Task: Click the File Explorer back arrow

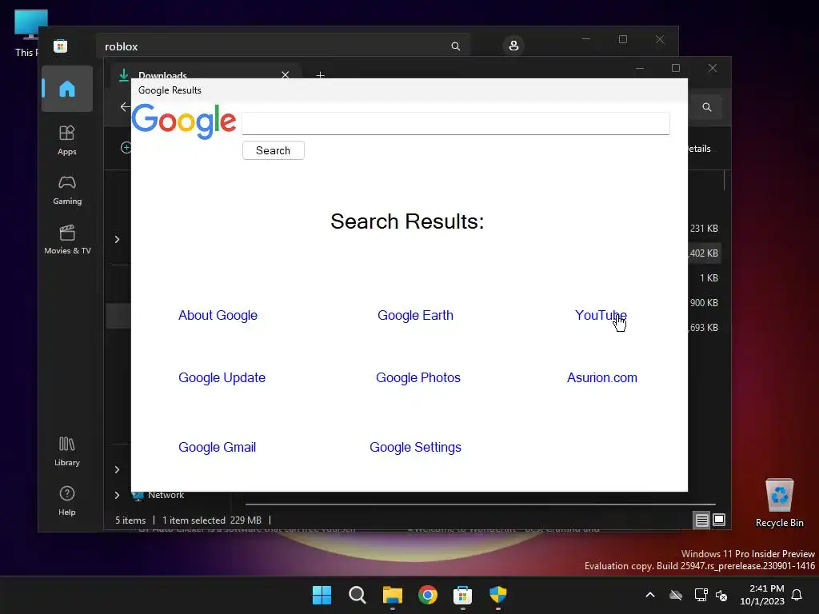Action: click(x=125, y=107)
